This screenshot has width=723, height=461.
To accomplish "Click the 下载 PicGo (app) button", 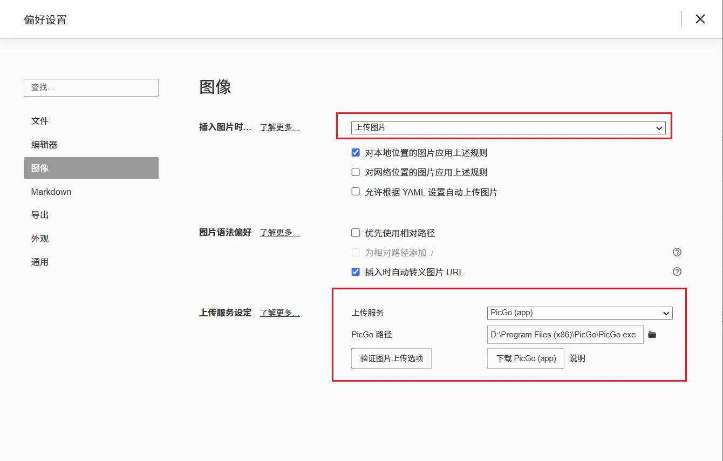I will 525,358.
